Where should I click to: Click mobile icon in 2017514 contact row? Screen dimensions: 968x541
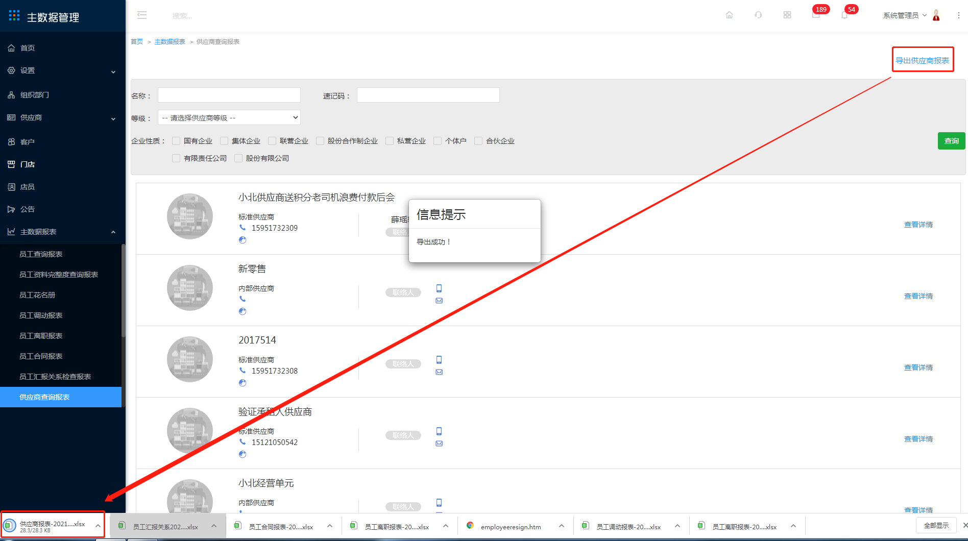tap(439, 360)
